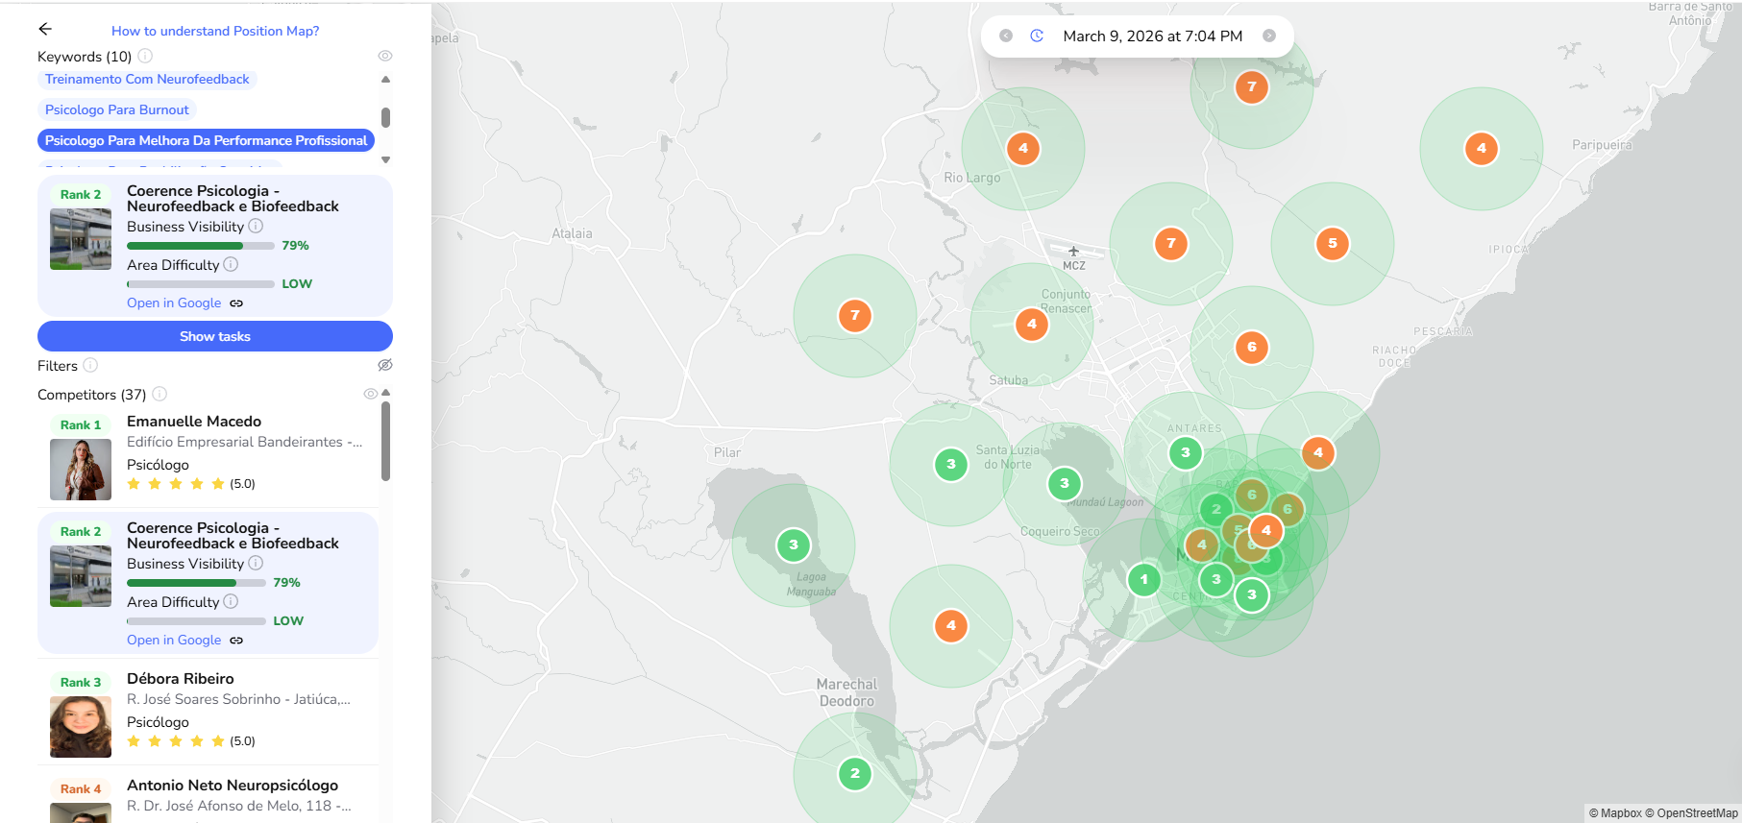Toggle Keywords visibility eye icon
This screenshot has width=1742, height=823.
[385, 56]
